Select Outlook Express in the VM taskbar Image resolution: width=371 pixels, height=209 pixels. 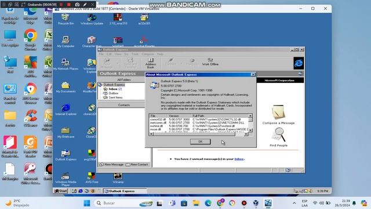click(125, 191)
